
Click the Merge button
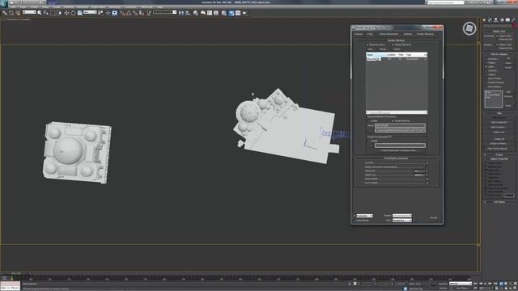[x=383, y=49]
